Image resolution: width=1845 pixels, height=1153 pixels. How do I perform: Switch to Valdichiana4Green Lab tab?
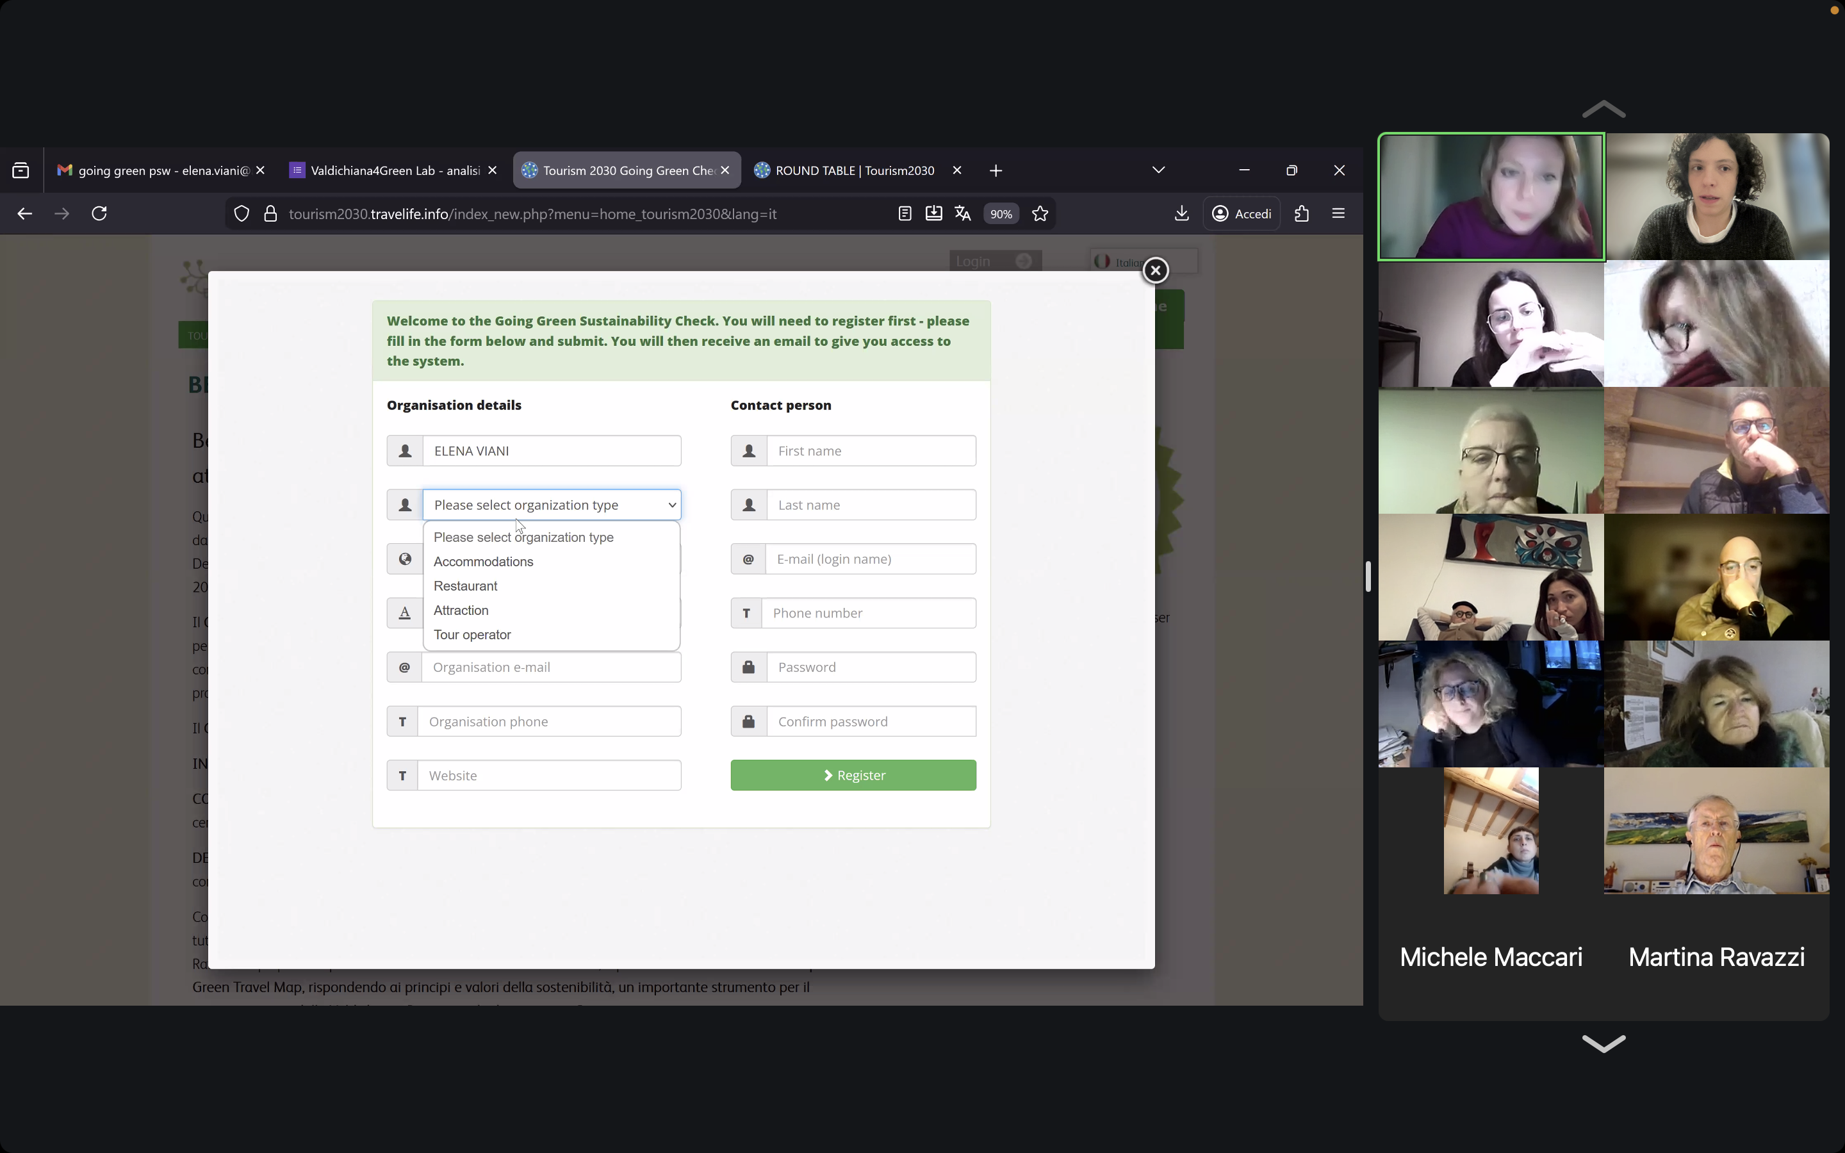pos(394,171)
